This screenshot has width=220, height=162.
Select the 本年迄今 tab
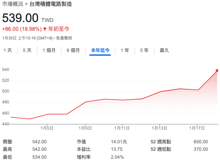pyautogui.click(x=100, y=50)
